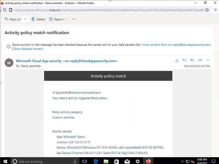
Task: Click 'Activity details:' label
Action: 62,132
